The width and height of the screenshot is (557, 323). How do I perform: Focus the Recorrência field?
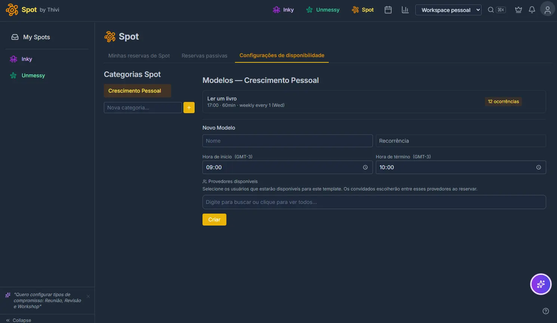point(461,141)
